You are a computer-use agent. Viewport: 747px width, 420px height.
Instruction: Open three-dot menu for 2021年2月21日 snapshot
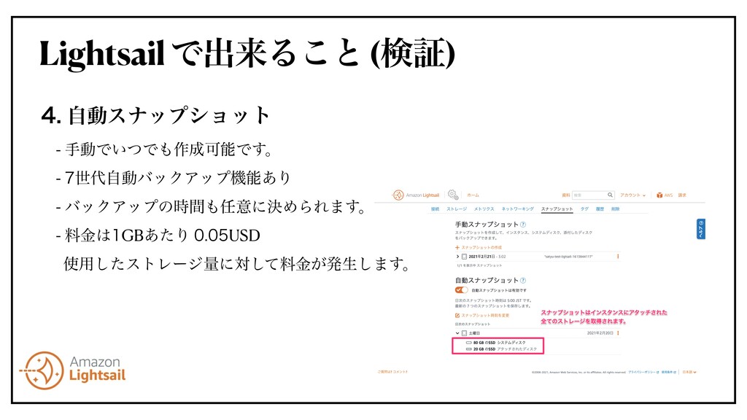(618, 257)
